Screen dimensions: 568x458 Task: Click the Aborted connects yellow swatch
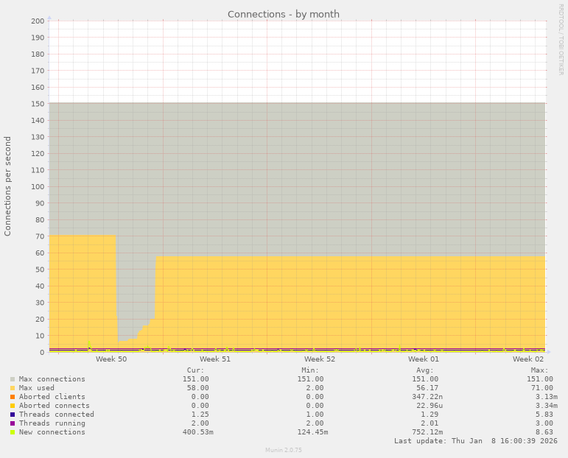(13, 406)
